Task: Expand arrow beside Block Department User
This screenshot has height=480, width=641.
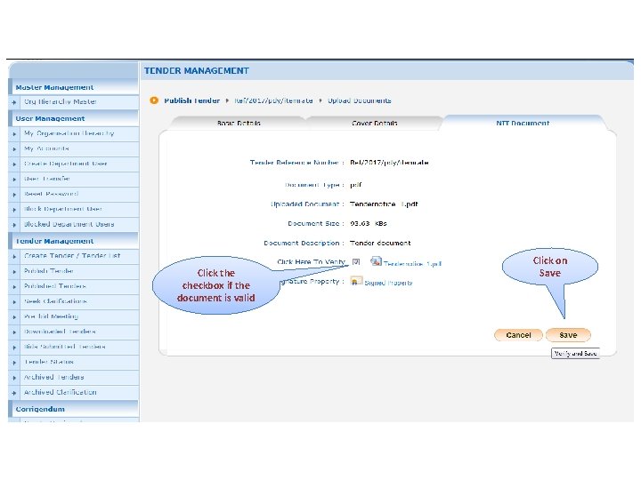Action: coord(14,210)
